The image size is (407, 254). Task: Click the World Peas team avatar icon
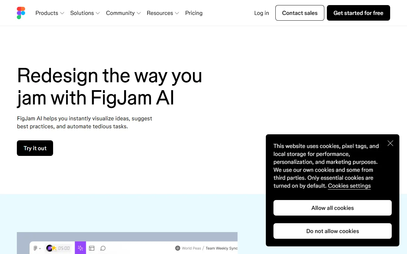[x=177, y=248]
